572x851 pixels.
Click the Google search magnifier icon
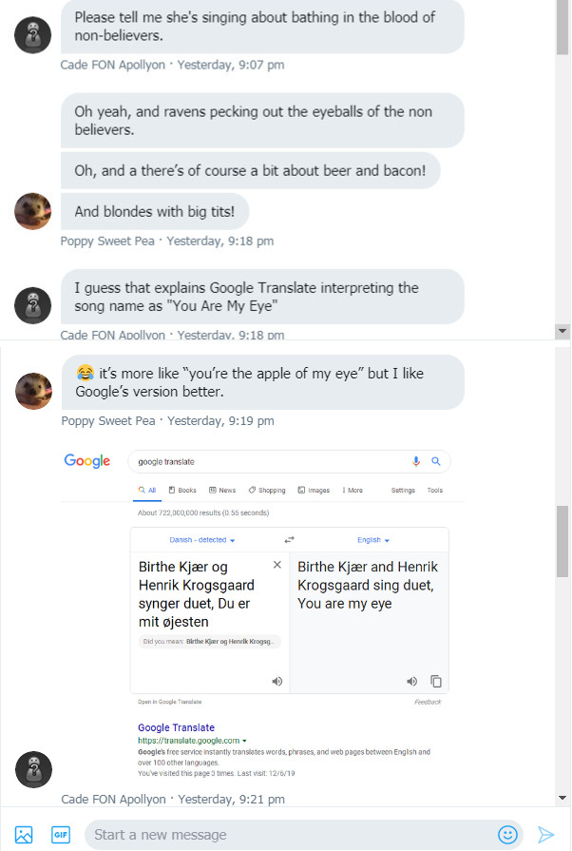click(436, 461)
